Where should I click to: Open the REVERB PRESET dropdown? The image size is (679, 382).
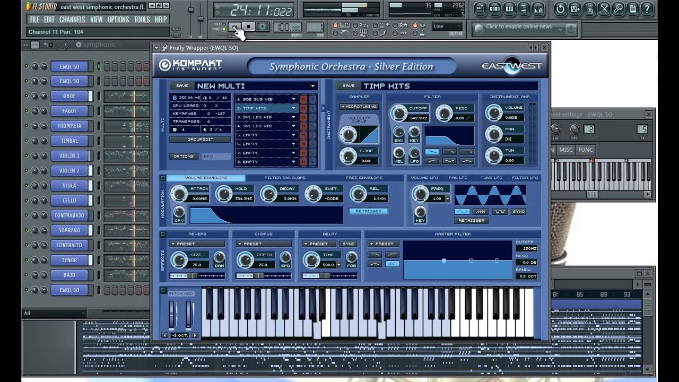pyautogui.click(x=197, y=244)
